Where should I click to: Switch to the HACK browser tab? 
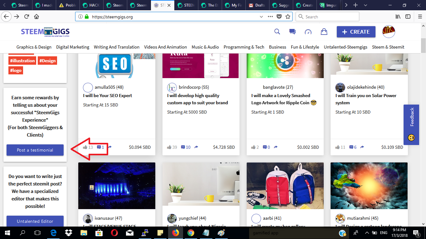[x=91, y=5]
